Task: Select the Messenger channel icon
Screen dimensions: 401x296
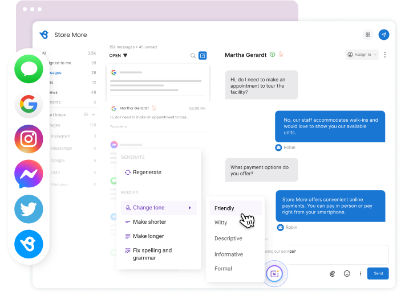Action: tap(29, 174)
